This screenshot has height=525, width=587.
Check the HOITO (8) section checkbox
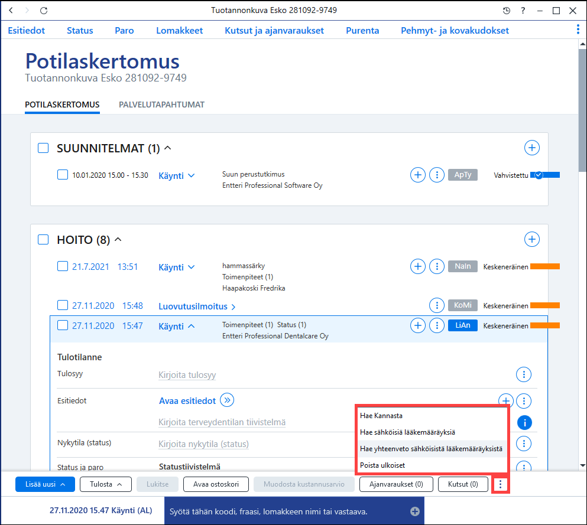click(x=43, y=239)
